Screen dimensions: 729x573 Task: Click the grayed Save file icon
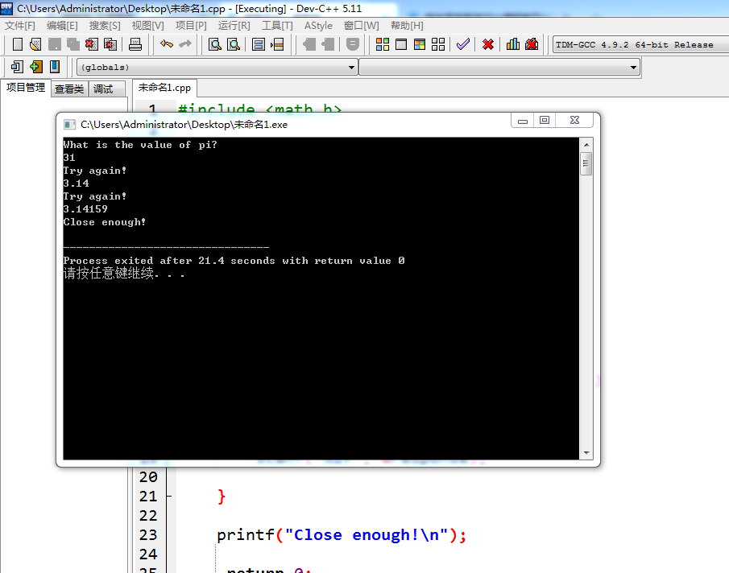tap(55, 44)
